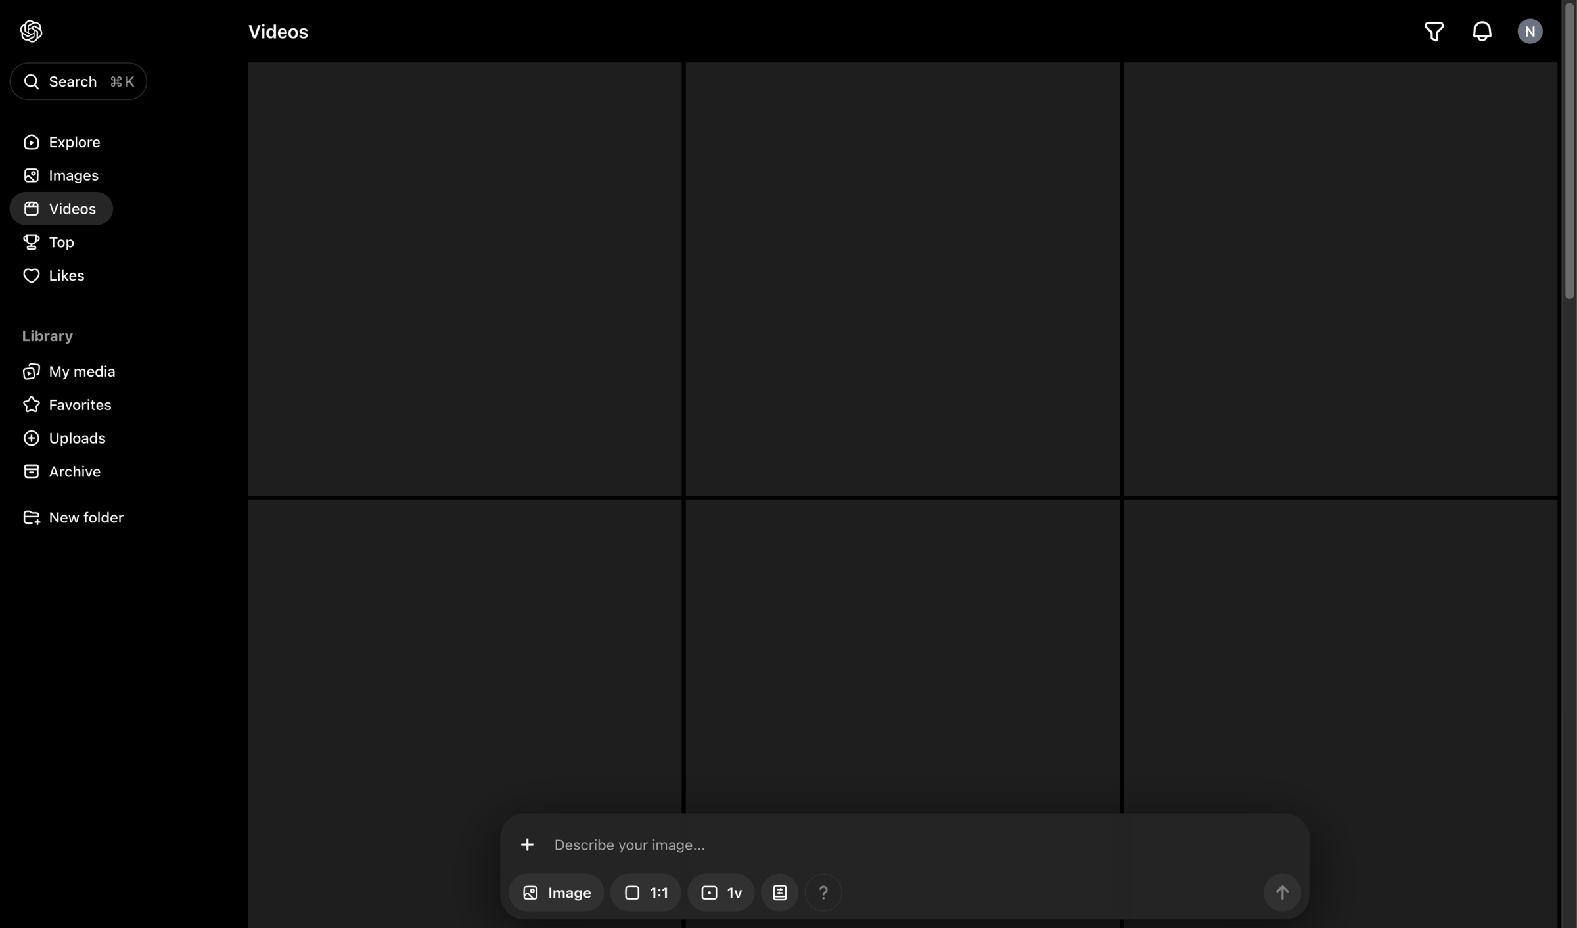The width and height of the screenshot is (1577, 928).
Task: Click the plus attach media icon
Action: click(x=527, y=845)
